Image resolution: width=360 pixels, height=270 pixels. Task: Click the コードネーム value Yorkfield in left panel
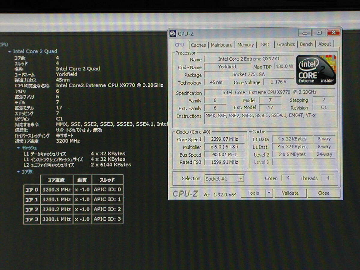(x=67, y=74)
